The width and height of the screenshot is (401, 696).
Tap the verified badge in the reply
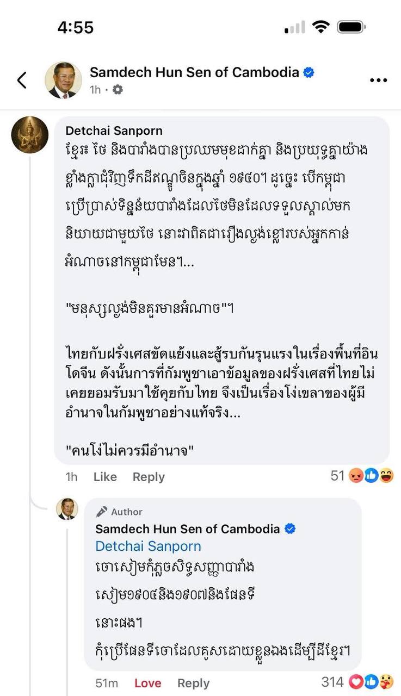coord(290,529)
